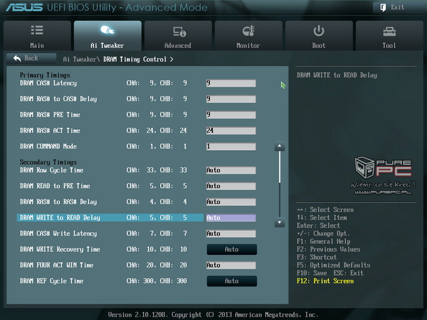This screenshot has height=320, width=427.
Task: Select the DRAM COMMAND Mode label
Action: (48, 146)
